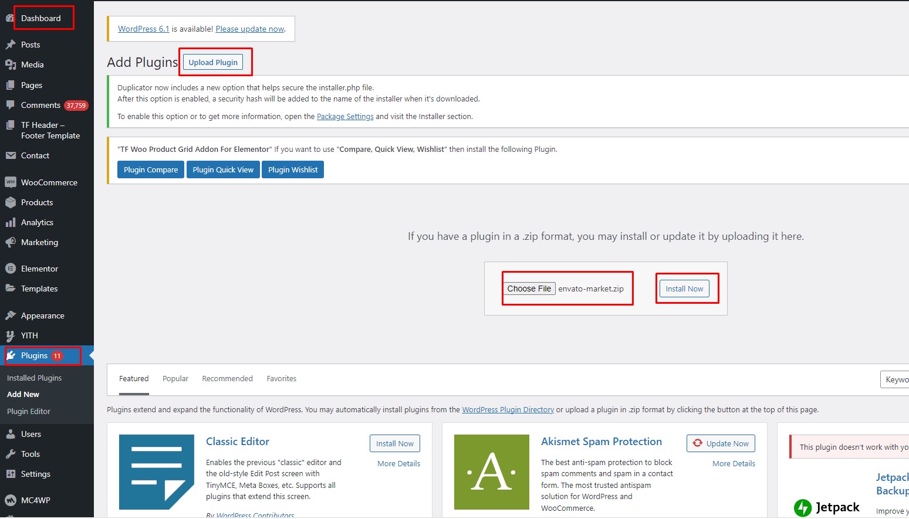Open the Recommended tab
Image resolution: width=909 pixels, height=519 pixels.
coord(227,378)
